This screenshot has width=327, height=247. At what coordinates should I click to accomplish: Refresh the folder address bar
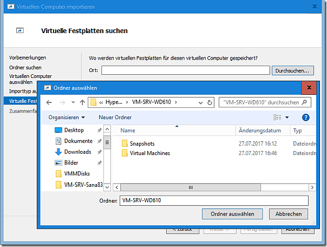point(210,102)
